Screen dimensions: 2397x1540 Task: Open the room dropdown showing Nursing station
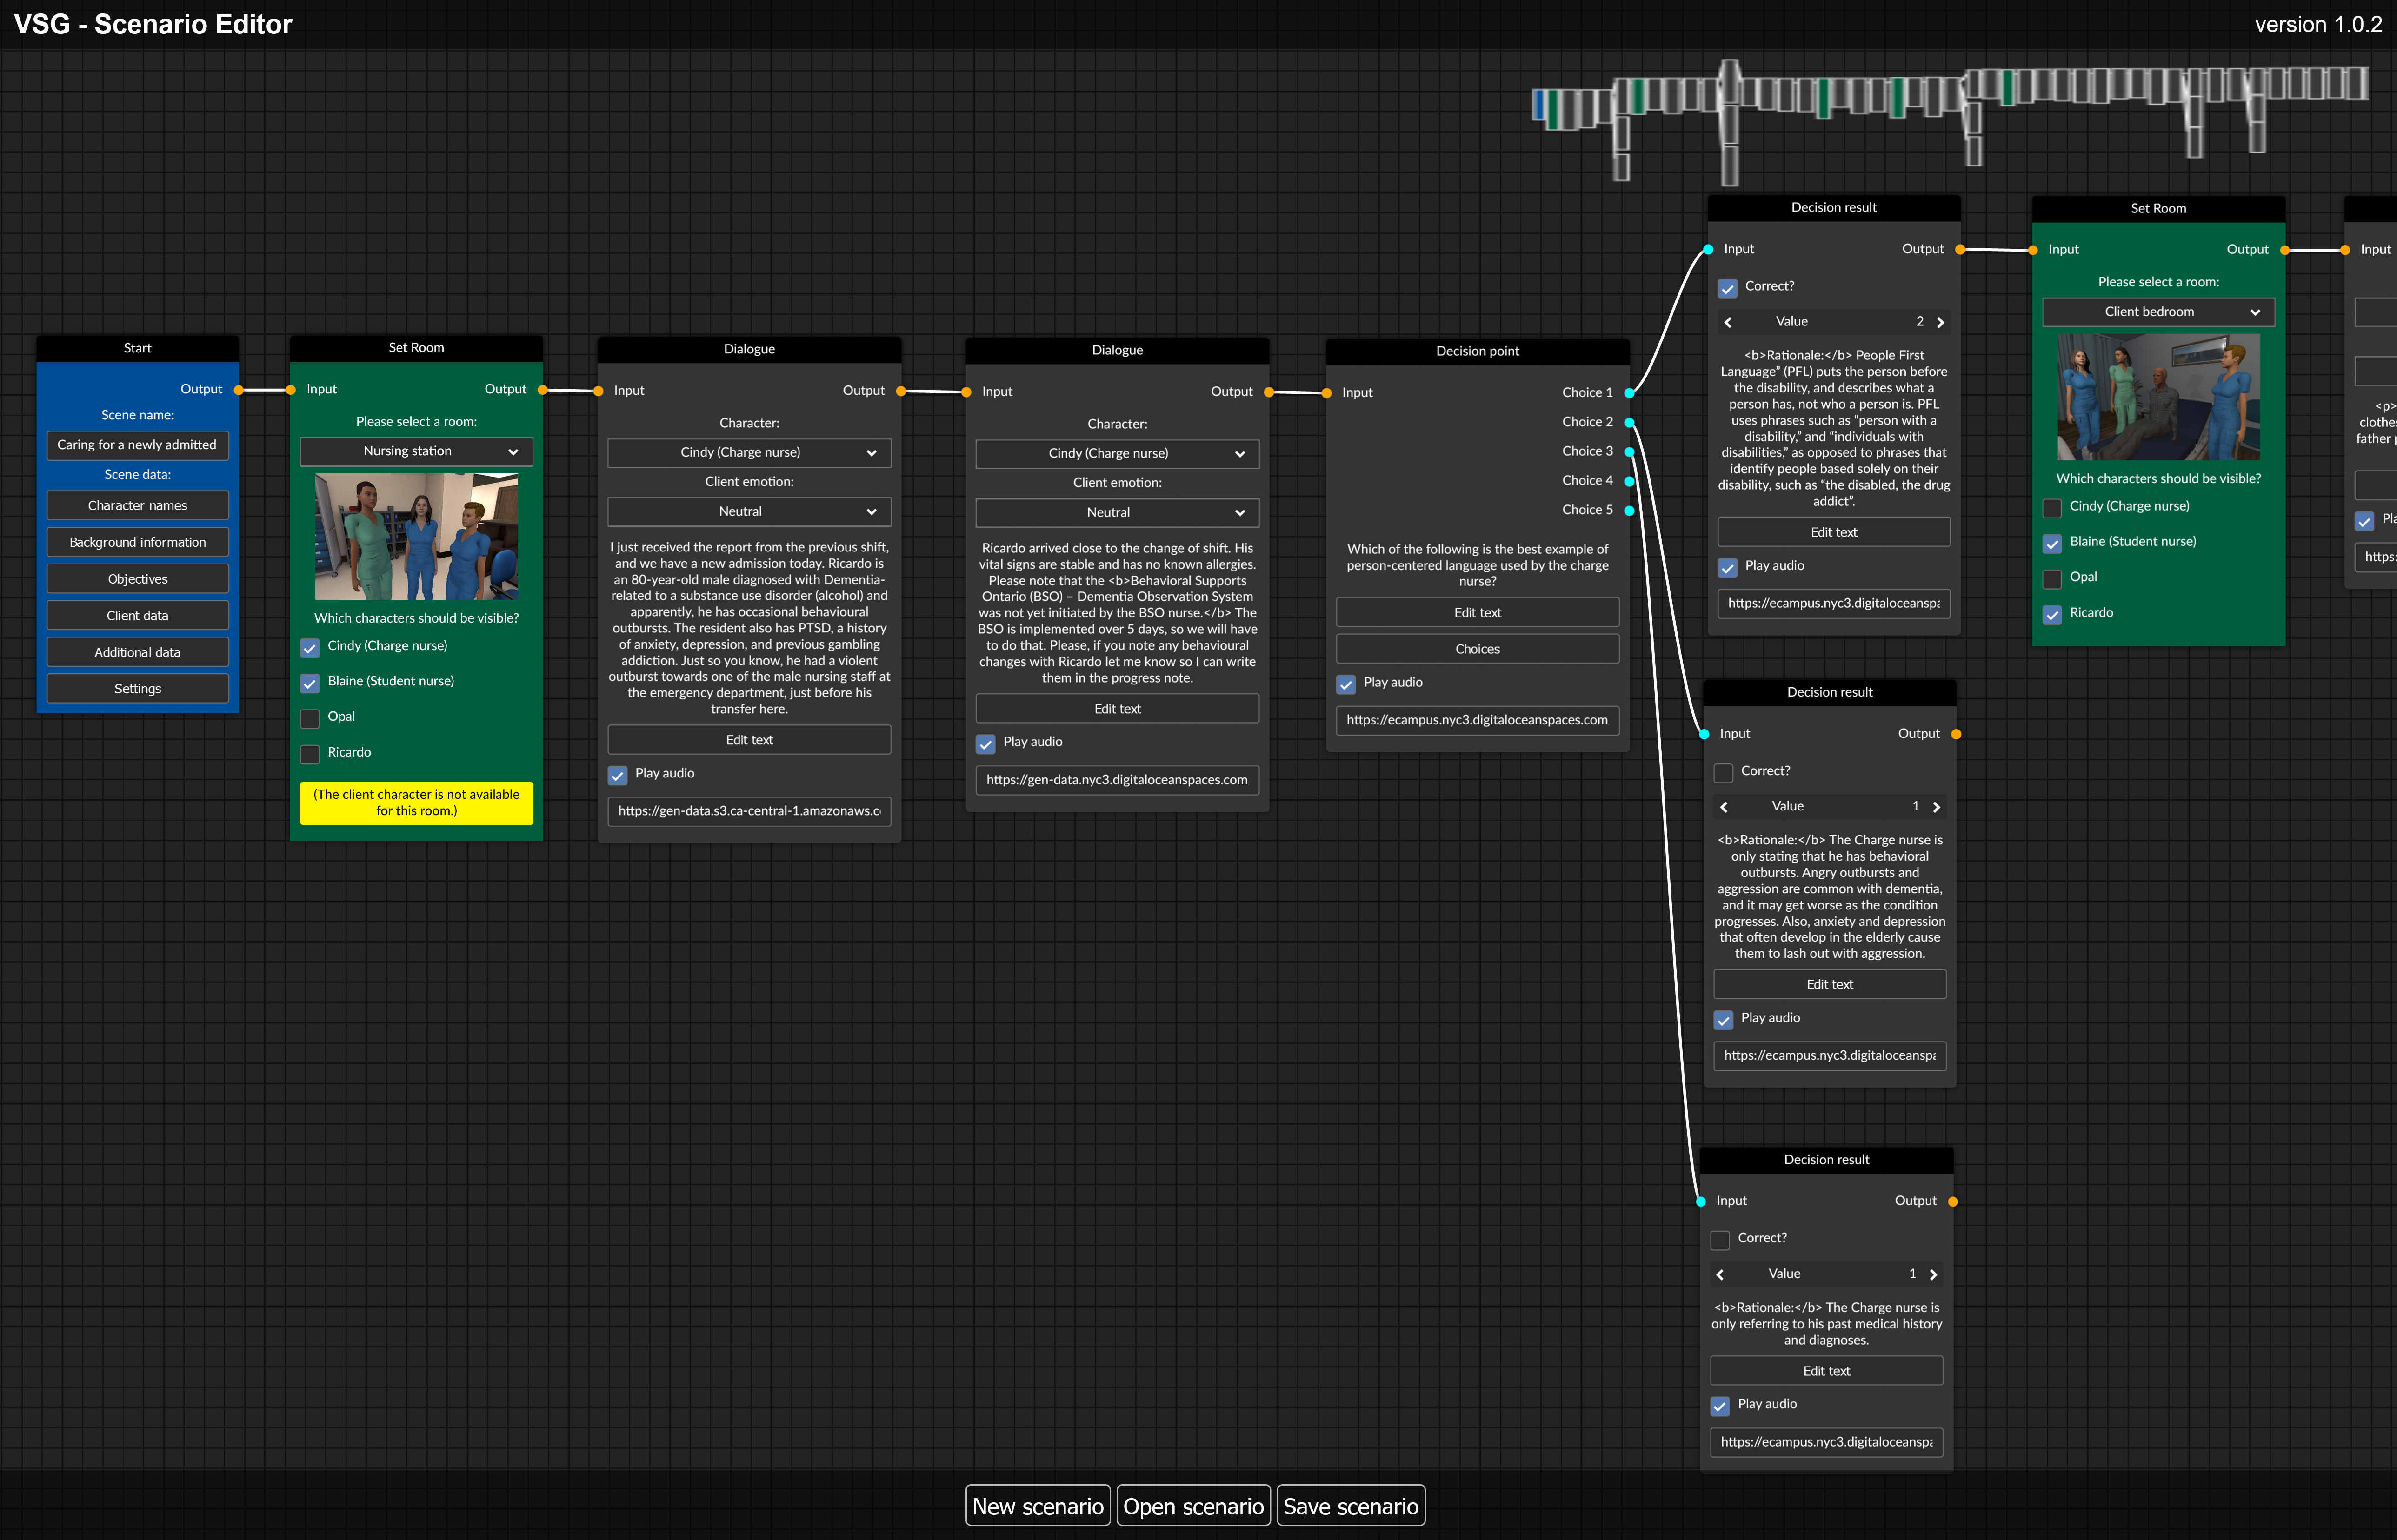point(416,451)
